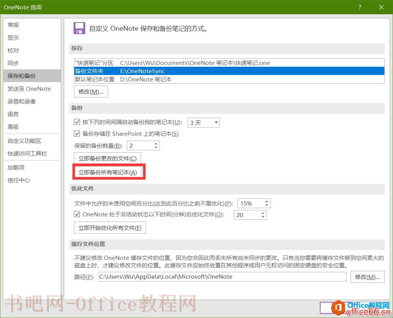Click 立即备份所有笔记本(A) button

(x=108, y=172)
